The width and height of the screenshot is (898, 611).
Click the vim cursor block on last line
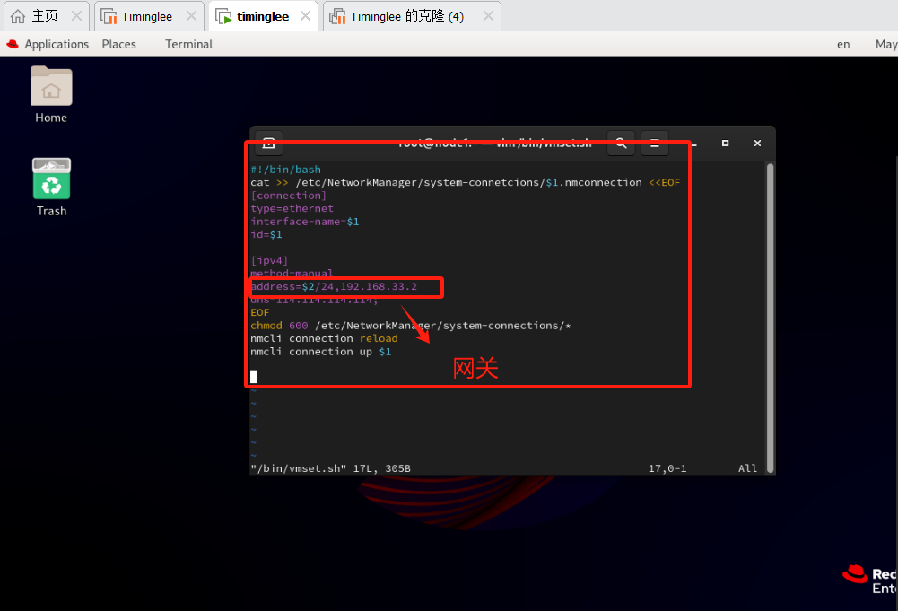254,376
